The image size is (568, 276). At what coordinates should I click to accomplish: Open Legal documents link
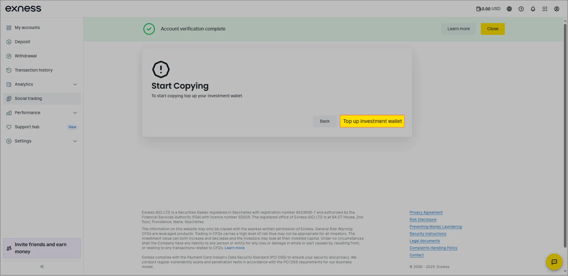click(x=425, y=241)
